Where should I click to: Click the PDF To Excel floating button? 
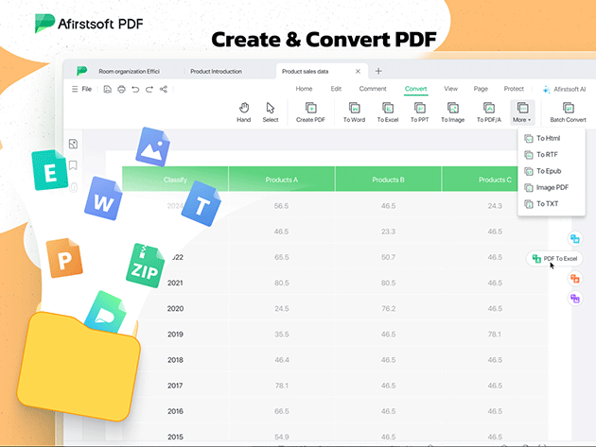(554, 258)
